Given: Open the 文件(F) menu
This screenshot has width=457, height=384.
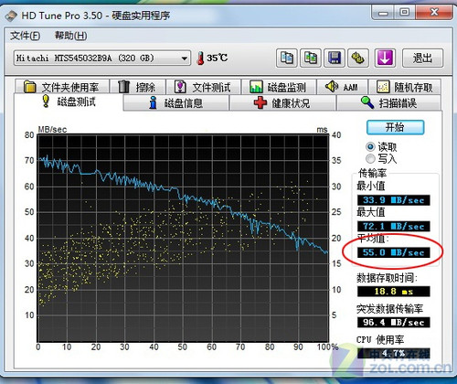Looking at the screenshot, I should [x=25, y=36].
